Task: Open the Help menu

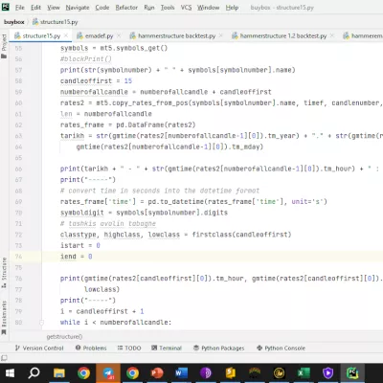Action: [232, 8]
